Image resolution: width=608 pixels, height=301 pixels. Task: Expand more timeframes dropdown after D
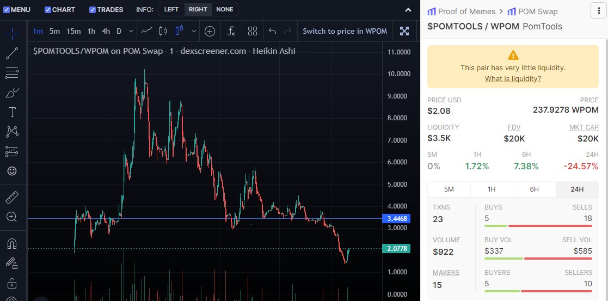pos(131,31)
